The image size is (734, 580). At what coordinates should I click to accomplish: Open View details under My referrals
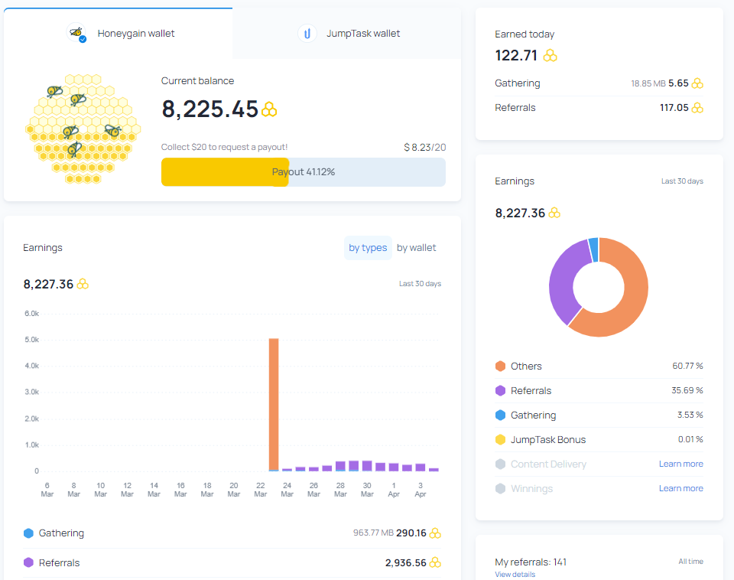click(x=515, y=575)
